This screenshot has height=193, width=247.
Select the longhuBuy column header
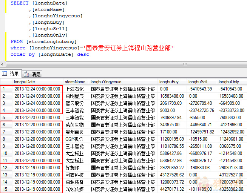(172, 82)
